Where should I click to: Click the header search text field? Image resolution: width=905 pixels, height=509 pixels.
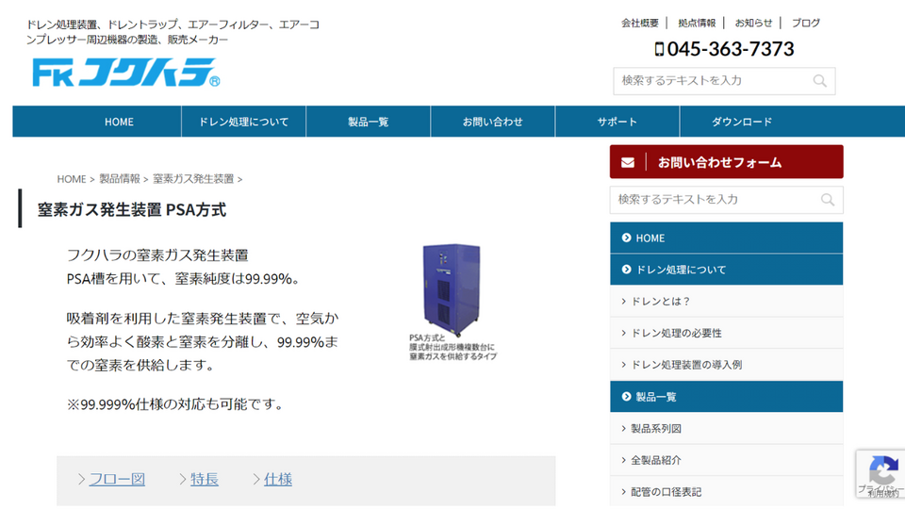(x=712, y=81)
